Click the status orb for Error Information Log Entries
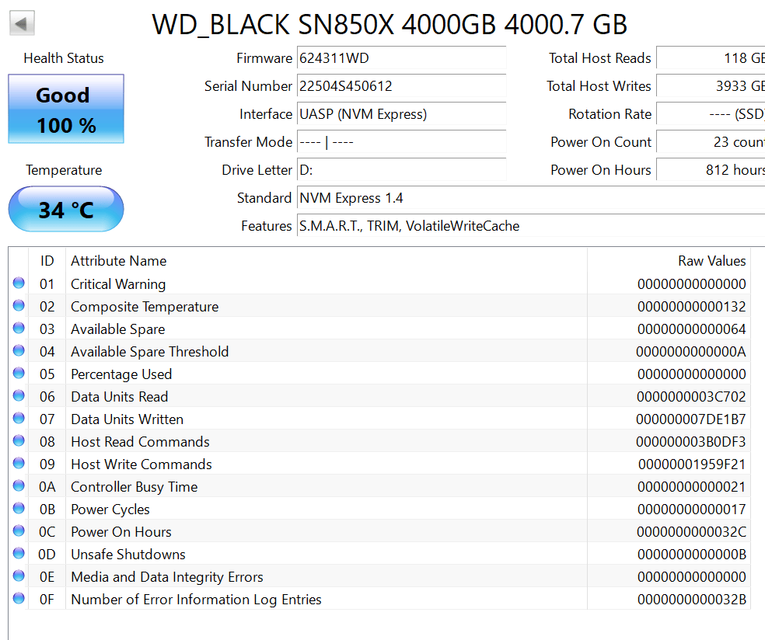This screenshot has height=640, width=765. tap(19, 598)
